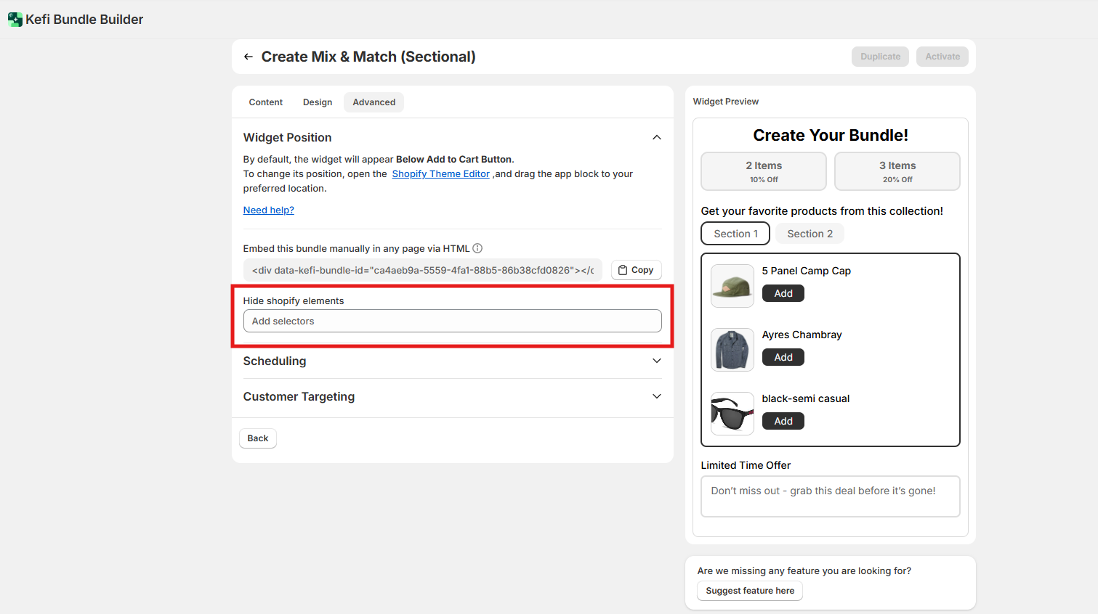Switch to the Design tab

coord(318,102)
